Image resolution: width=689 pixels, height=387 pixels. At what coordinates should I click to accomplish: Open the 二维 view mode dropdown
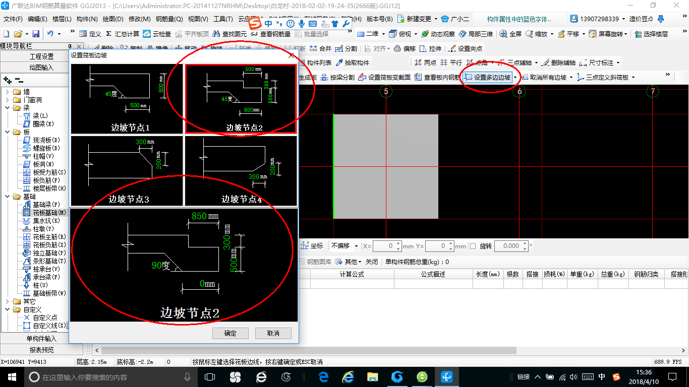tap(383, 34)
